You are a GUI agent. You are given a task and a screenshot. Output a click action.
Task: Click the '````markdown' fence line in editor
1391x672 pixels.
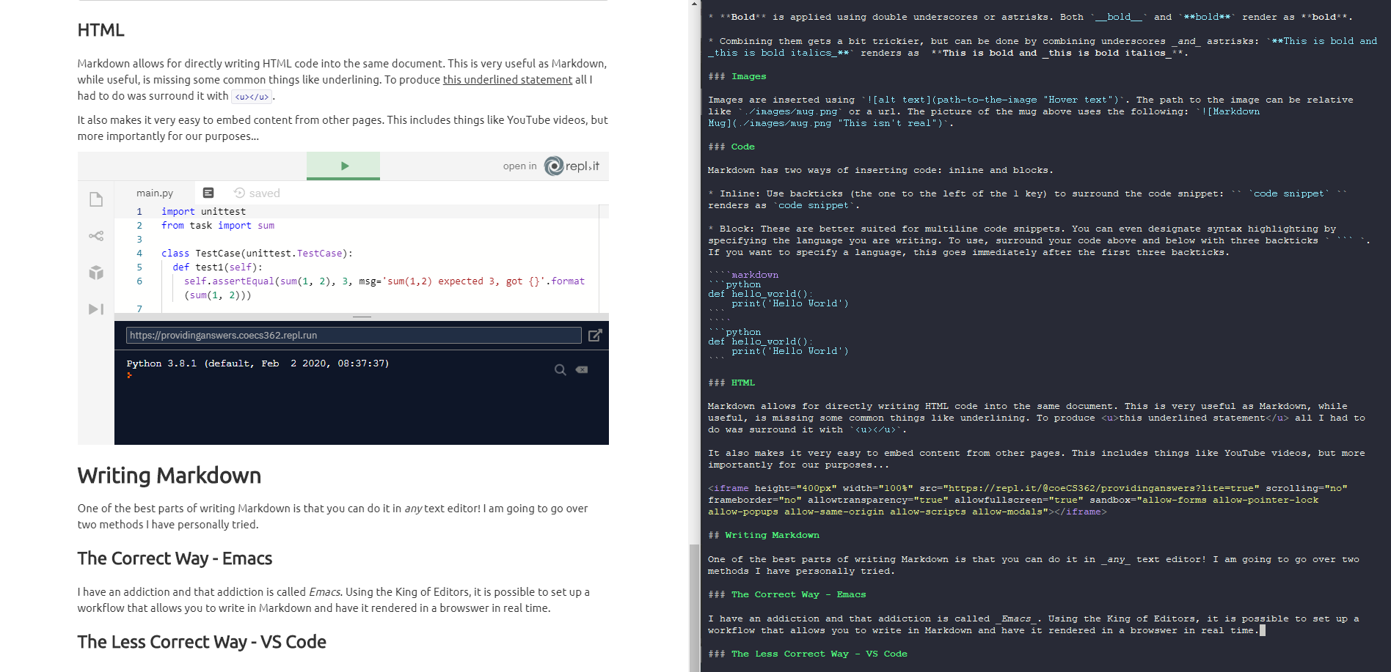[x=743, y=275]
